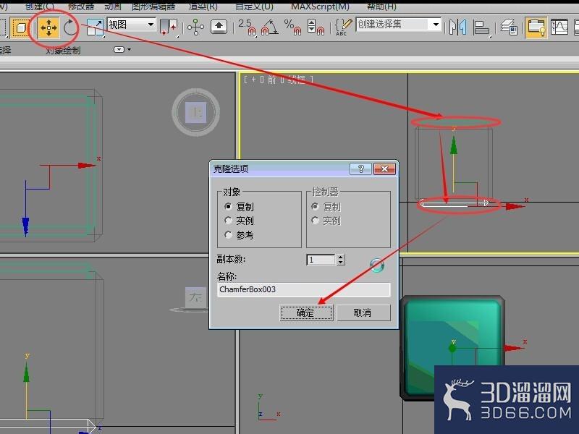Image resolution: width=579 pixels, height=434 pixels.
Task: Open the 帮助(H) menu
Action: 381,7
